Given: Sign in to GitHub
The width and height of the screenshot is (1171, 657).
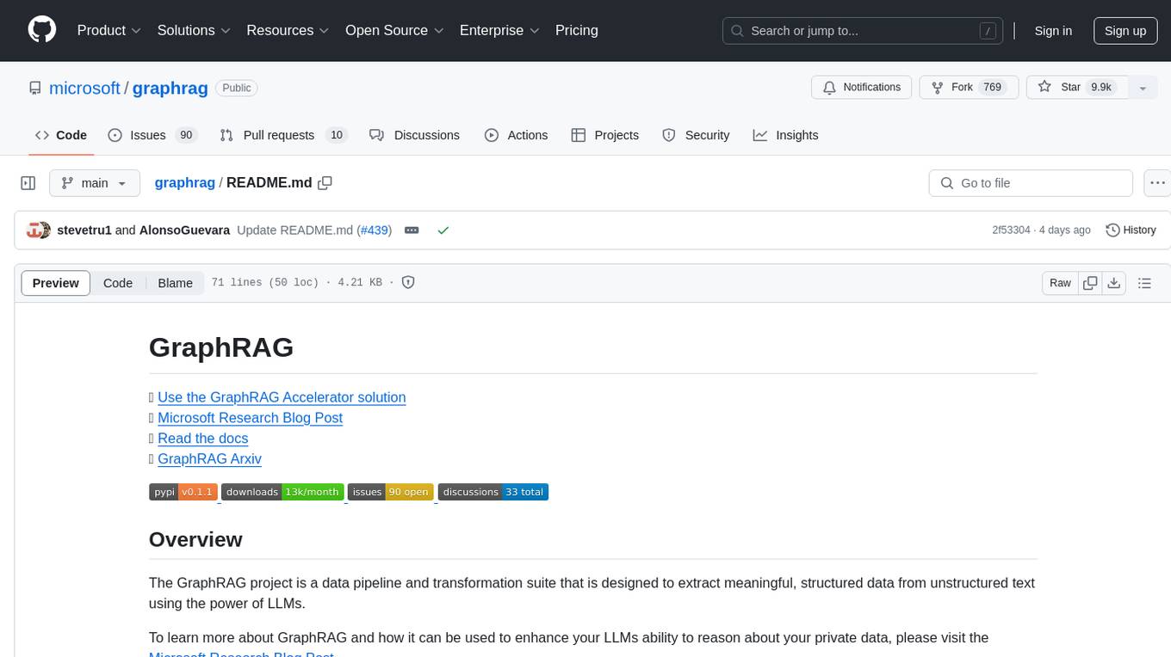Looking at the screenshot, I should pyautogui.click(x=1053, y=31).
